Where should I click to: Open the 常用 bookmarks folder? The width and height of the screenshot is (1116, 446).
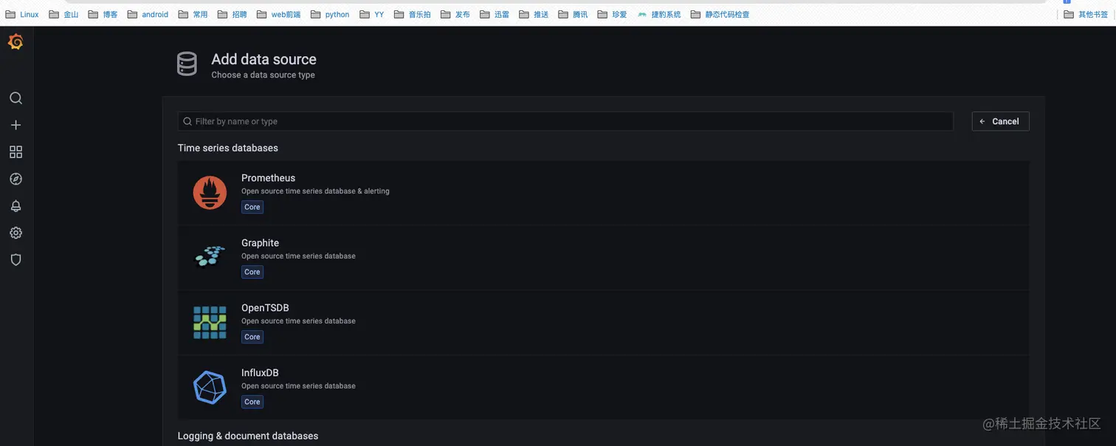click(x=193, y=14)
